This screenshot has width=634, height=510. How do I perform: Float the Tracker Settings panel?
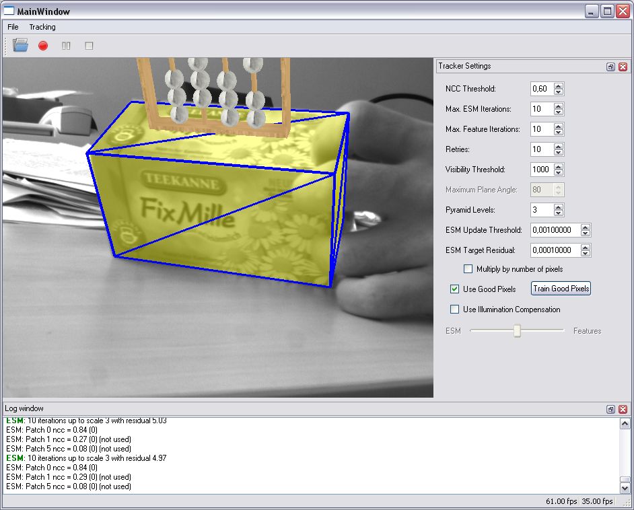point(610,67)
